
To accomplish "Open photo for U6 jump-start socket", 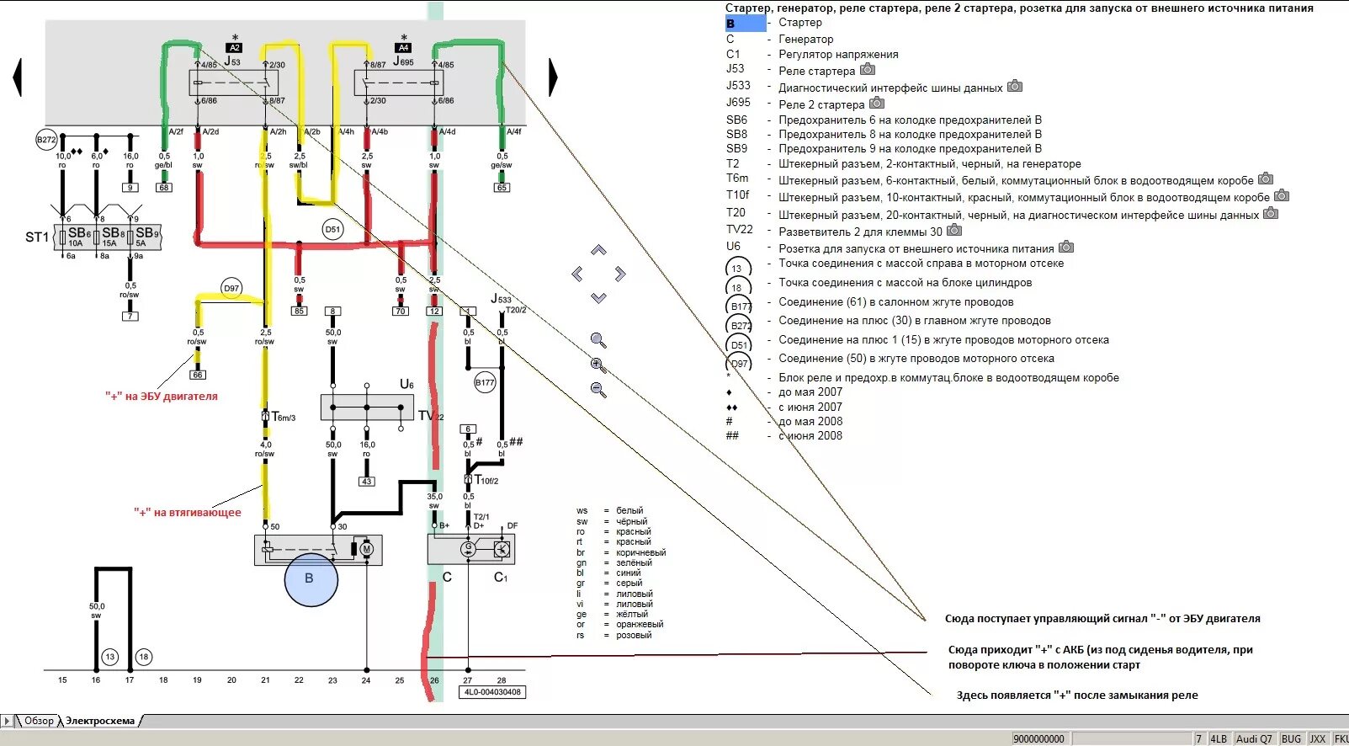I will [x=1066, y=247].
